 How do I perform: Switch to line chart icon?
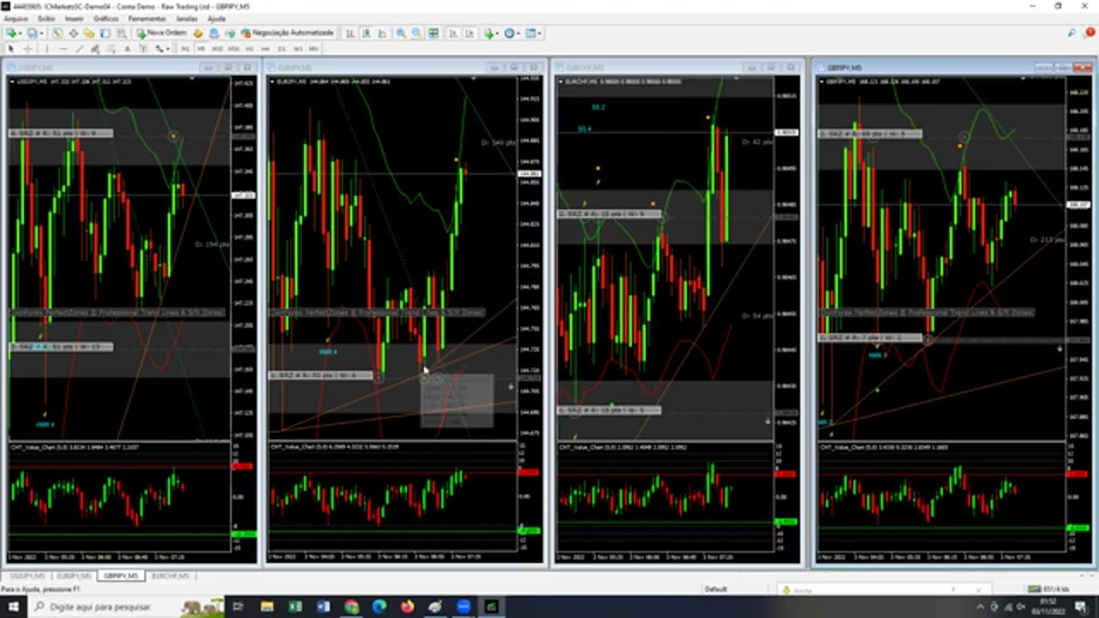click(382, 33)
